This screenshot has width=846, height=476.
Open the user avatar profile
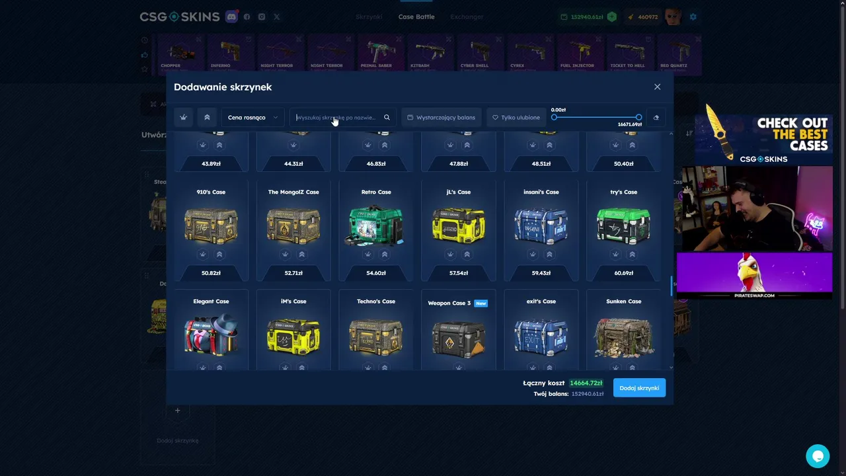click(673, 17)
